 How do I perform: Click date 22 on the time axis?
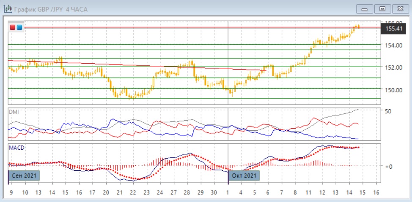click(132, 192)
